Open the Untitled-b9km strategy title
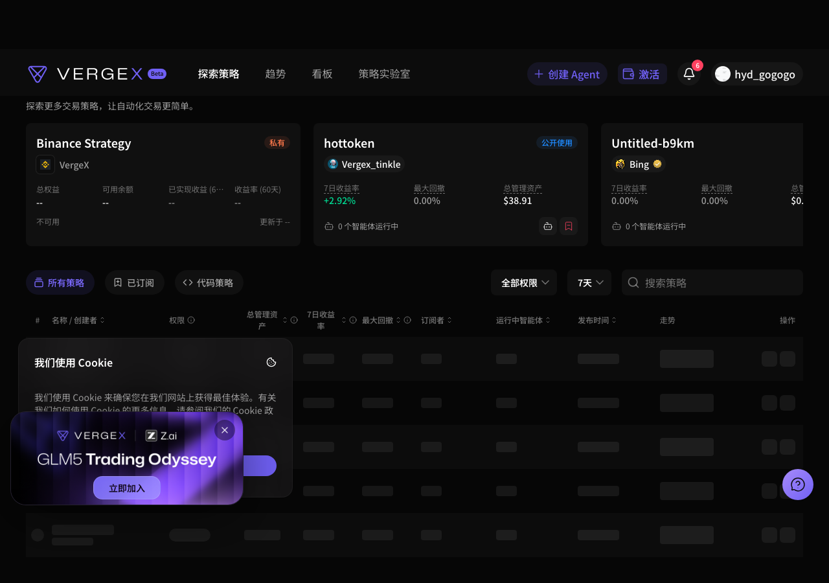The width and height of the screenshot is (829, 583). pyautogui.click(x=653, y=143)
